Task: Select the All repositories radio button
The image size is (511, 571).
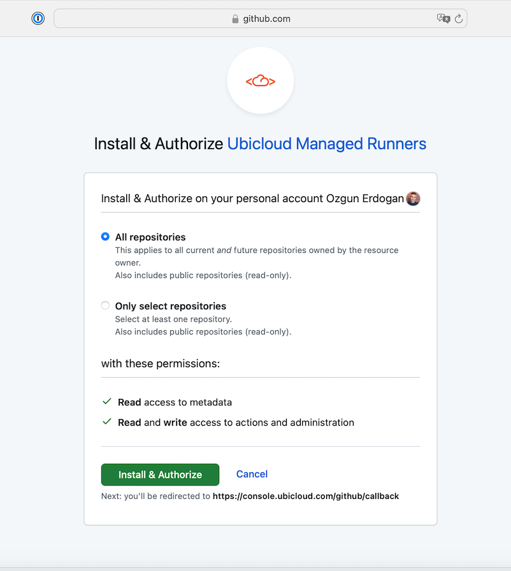Action: click(105, 236)
